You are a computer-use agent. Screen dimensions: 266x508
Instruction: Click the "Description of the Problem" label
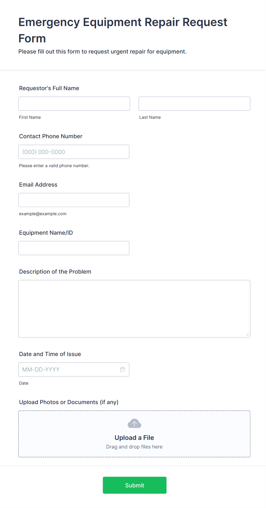click(x=55, y=272)
